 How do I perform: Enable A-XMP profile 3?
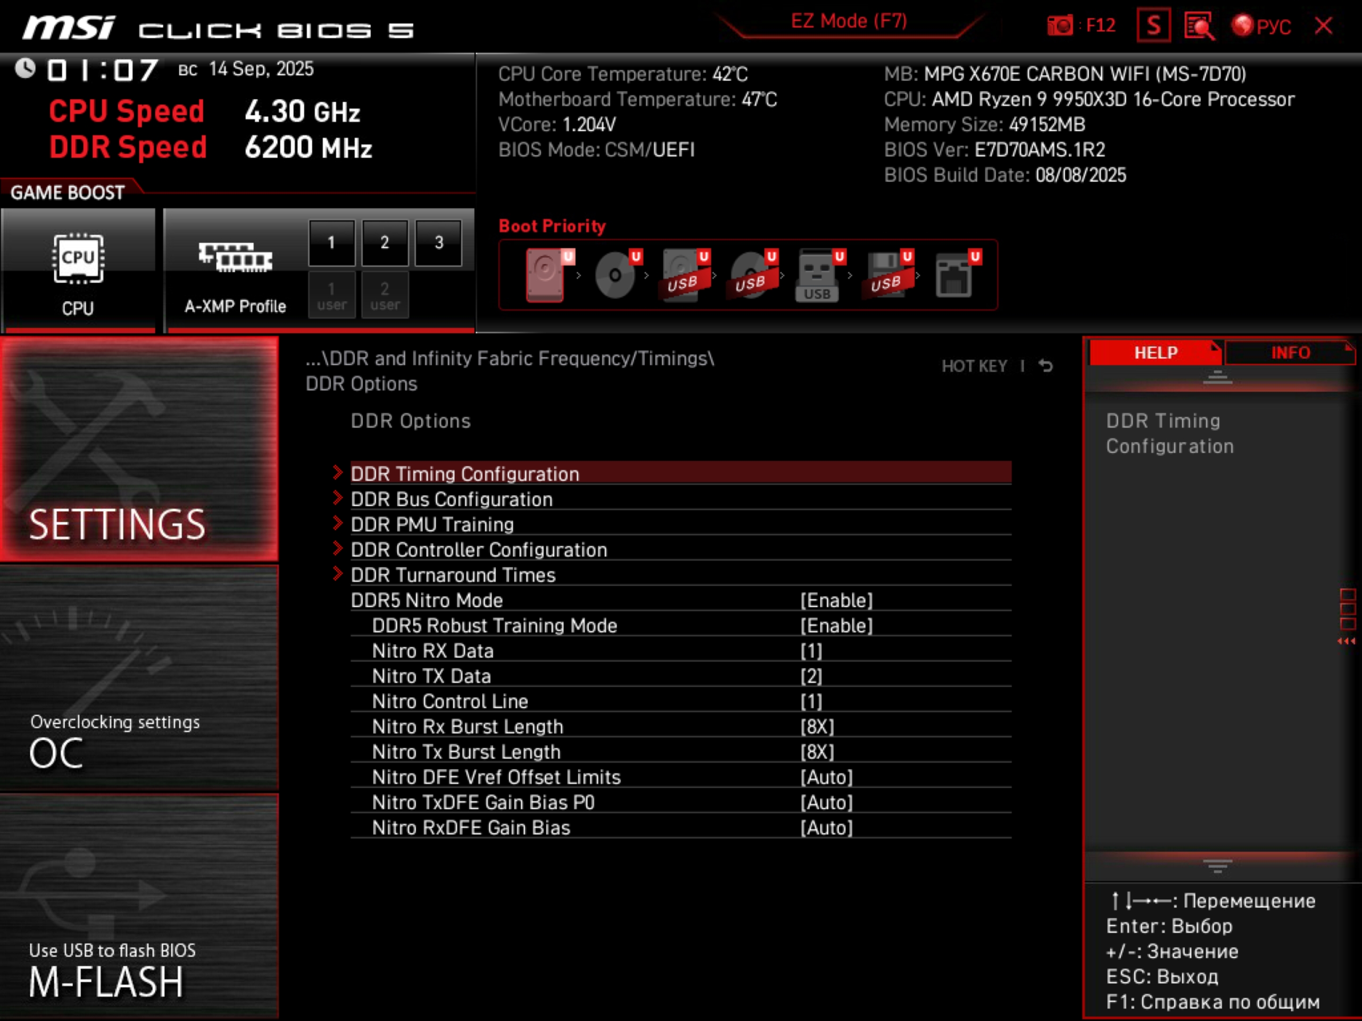pos(438,243)
